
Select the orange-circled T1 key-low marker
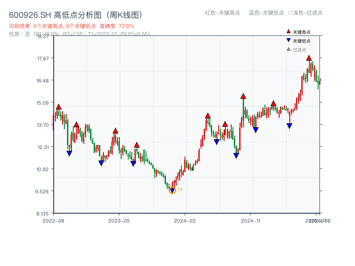[172, 191]
